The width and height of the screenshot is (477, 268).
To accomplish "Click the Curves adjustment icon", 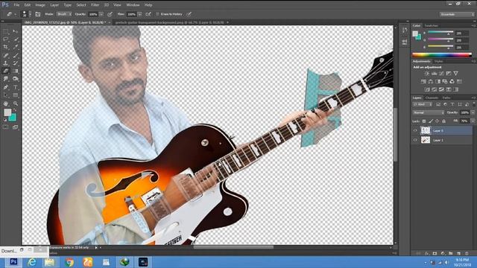I will pos(441,74).
